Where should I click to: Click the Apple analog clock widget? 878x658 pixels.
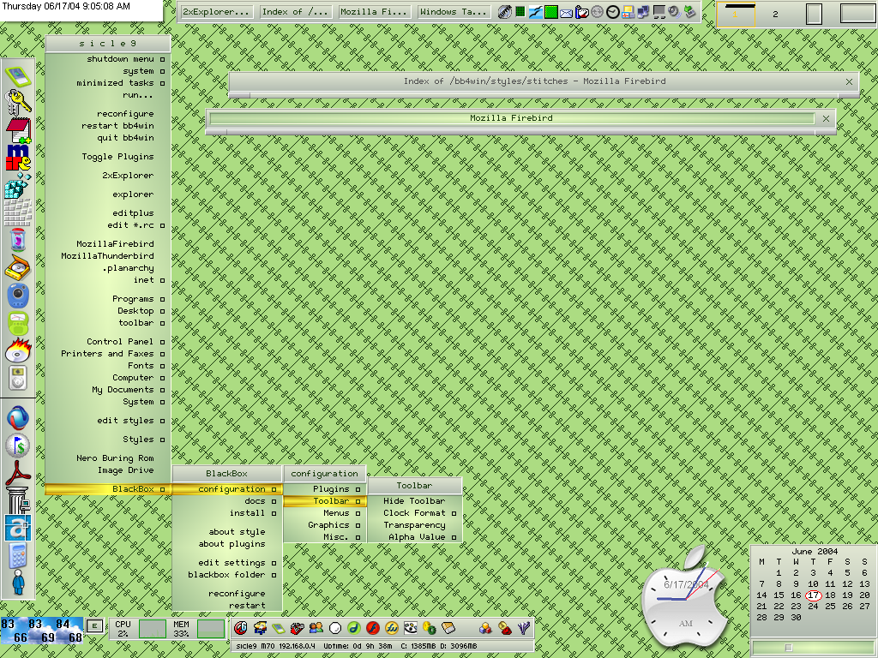[685, 599]
